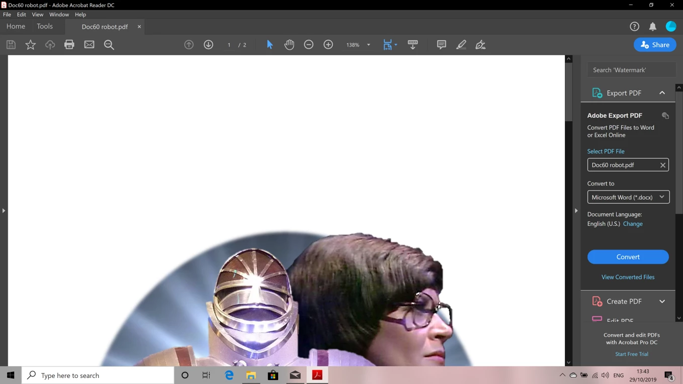Screen dimensions: 683x384
Task: Open View Converted Files link
Action: coord(628,277)
